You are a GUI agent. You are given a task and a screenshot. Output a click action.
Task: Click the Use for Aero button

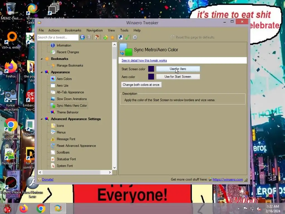tap(178, 69)
